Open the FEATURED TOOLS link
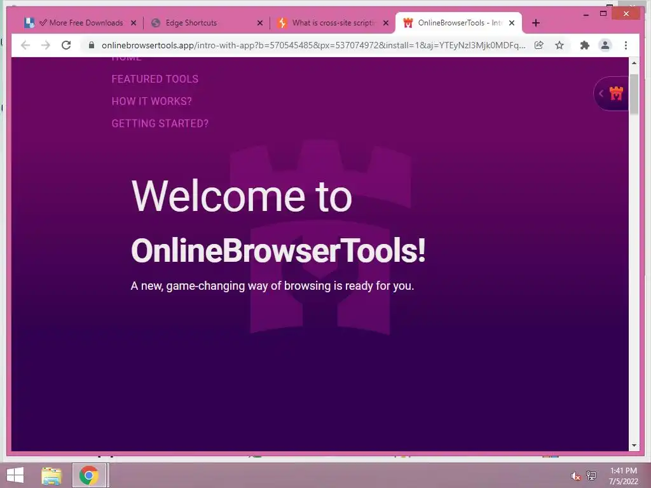This screenshot has height=488, width=651. [x=155, y=79]
